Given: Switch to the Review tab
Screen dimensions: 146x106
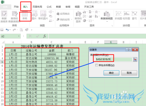Looking at the screenshot, I should click(x=68, y=7).
